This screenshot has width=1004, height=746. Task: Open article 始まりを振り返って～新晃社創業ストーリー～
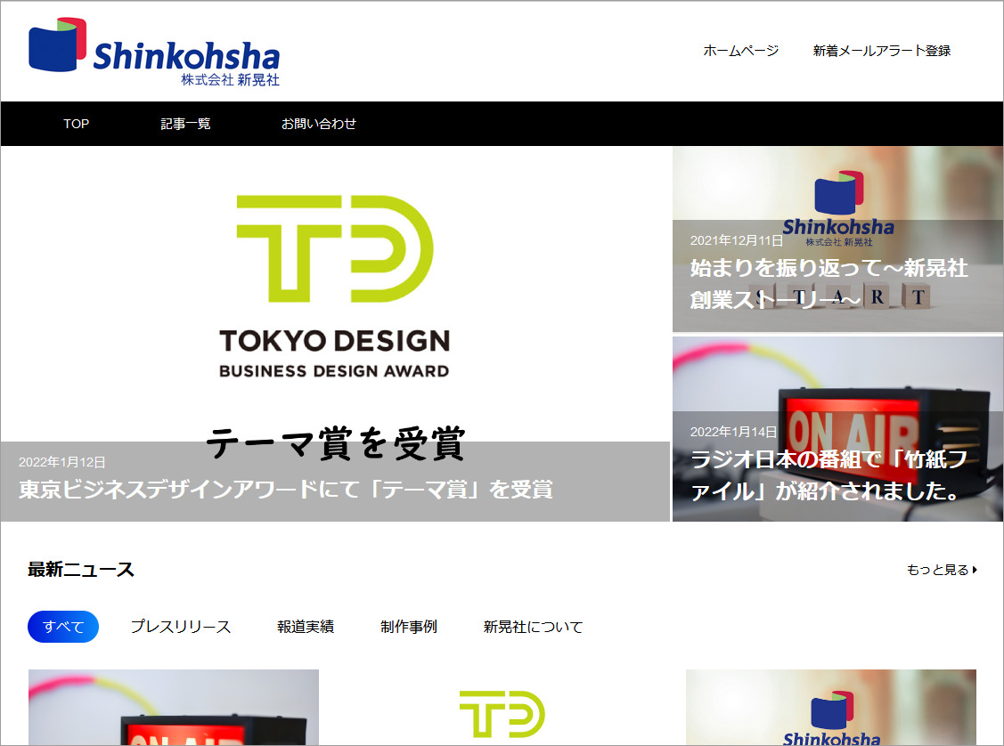(829, 283)
